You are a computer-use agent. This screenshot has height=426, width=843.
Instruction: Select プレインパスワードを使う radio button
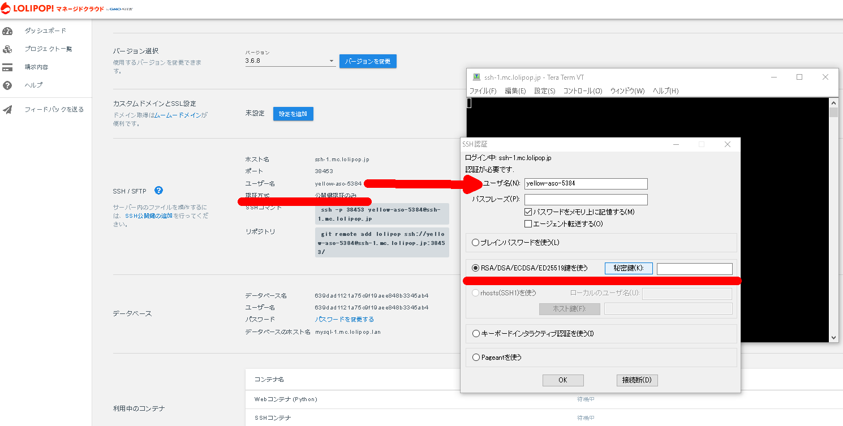476,243
